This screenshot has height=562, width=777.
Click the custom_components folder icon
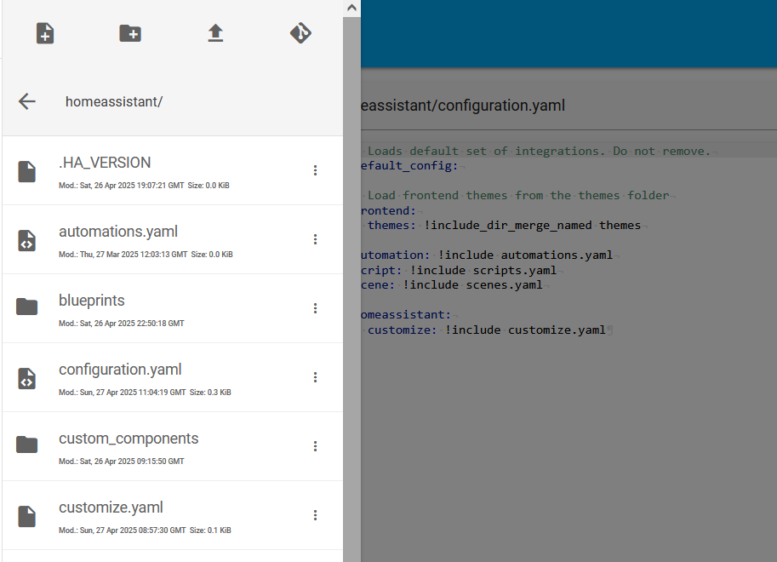click(x=26, y=445)
